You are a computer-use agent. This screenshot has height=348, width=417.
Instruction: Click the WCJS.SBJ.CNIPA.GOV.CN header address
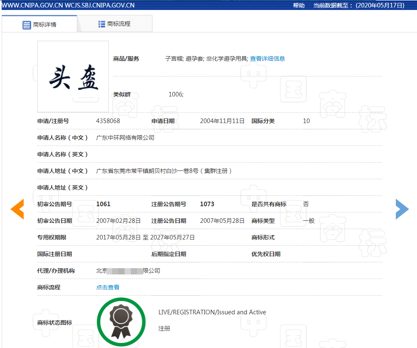tap(99, 5)
